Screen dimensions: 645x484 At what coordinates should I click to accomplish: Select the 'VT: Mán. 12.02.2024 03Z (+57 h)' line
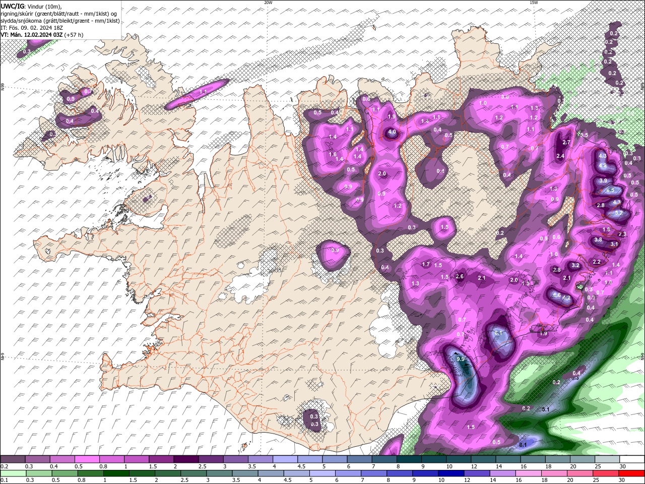tap(42, 35)
